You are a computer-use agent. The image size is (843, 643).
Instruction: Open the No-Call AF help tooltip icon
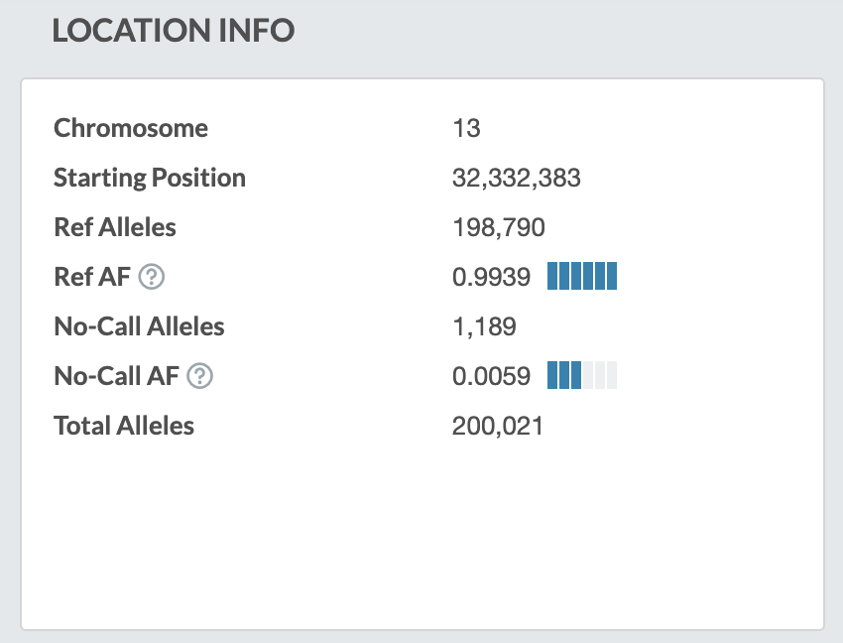(x=200, y=377)
